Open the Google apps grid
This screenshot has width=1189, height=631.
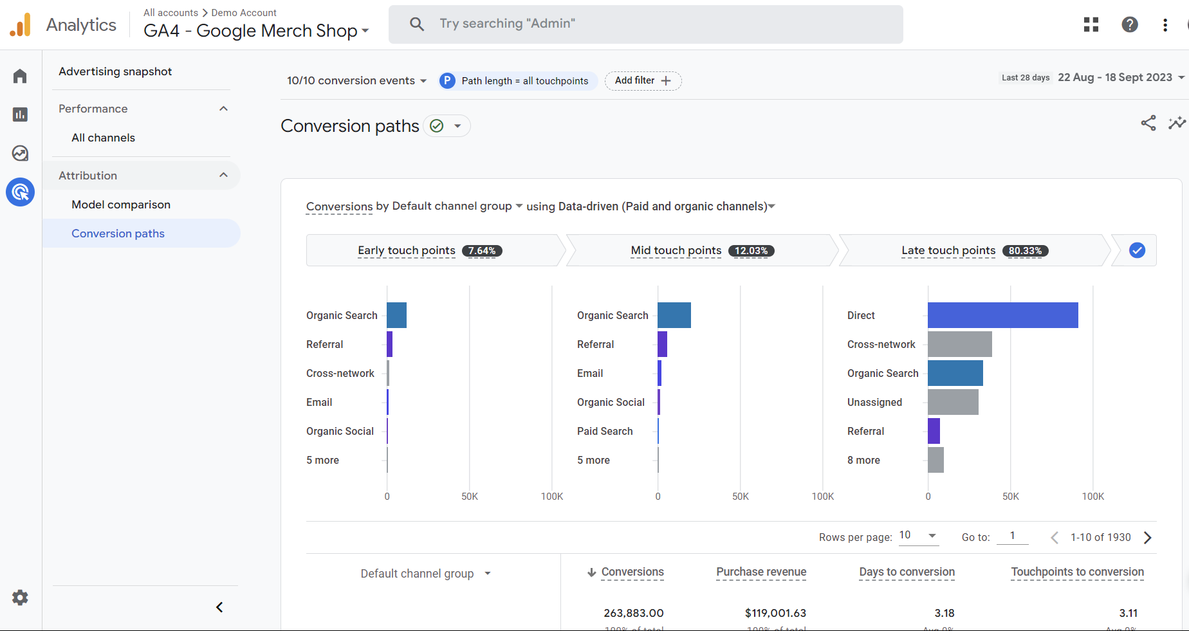click(x=1091, y=24)
